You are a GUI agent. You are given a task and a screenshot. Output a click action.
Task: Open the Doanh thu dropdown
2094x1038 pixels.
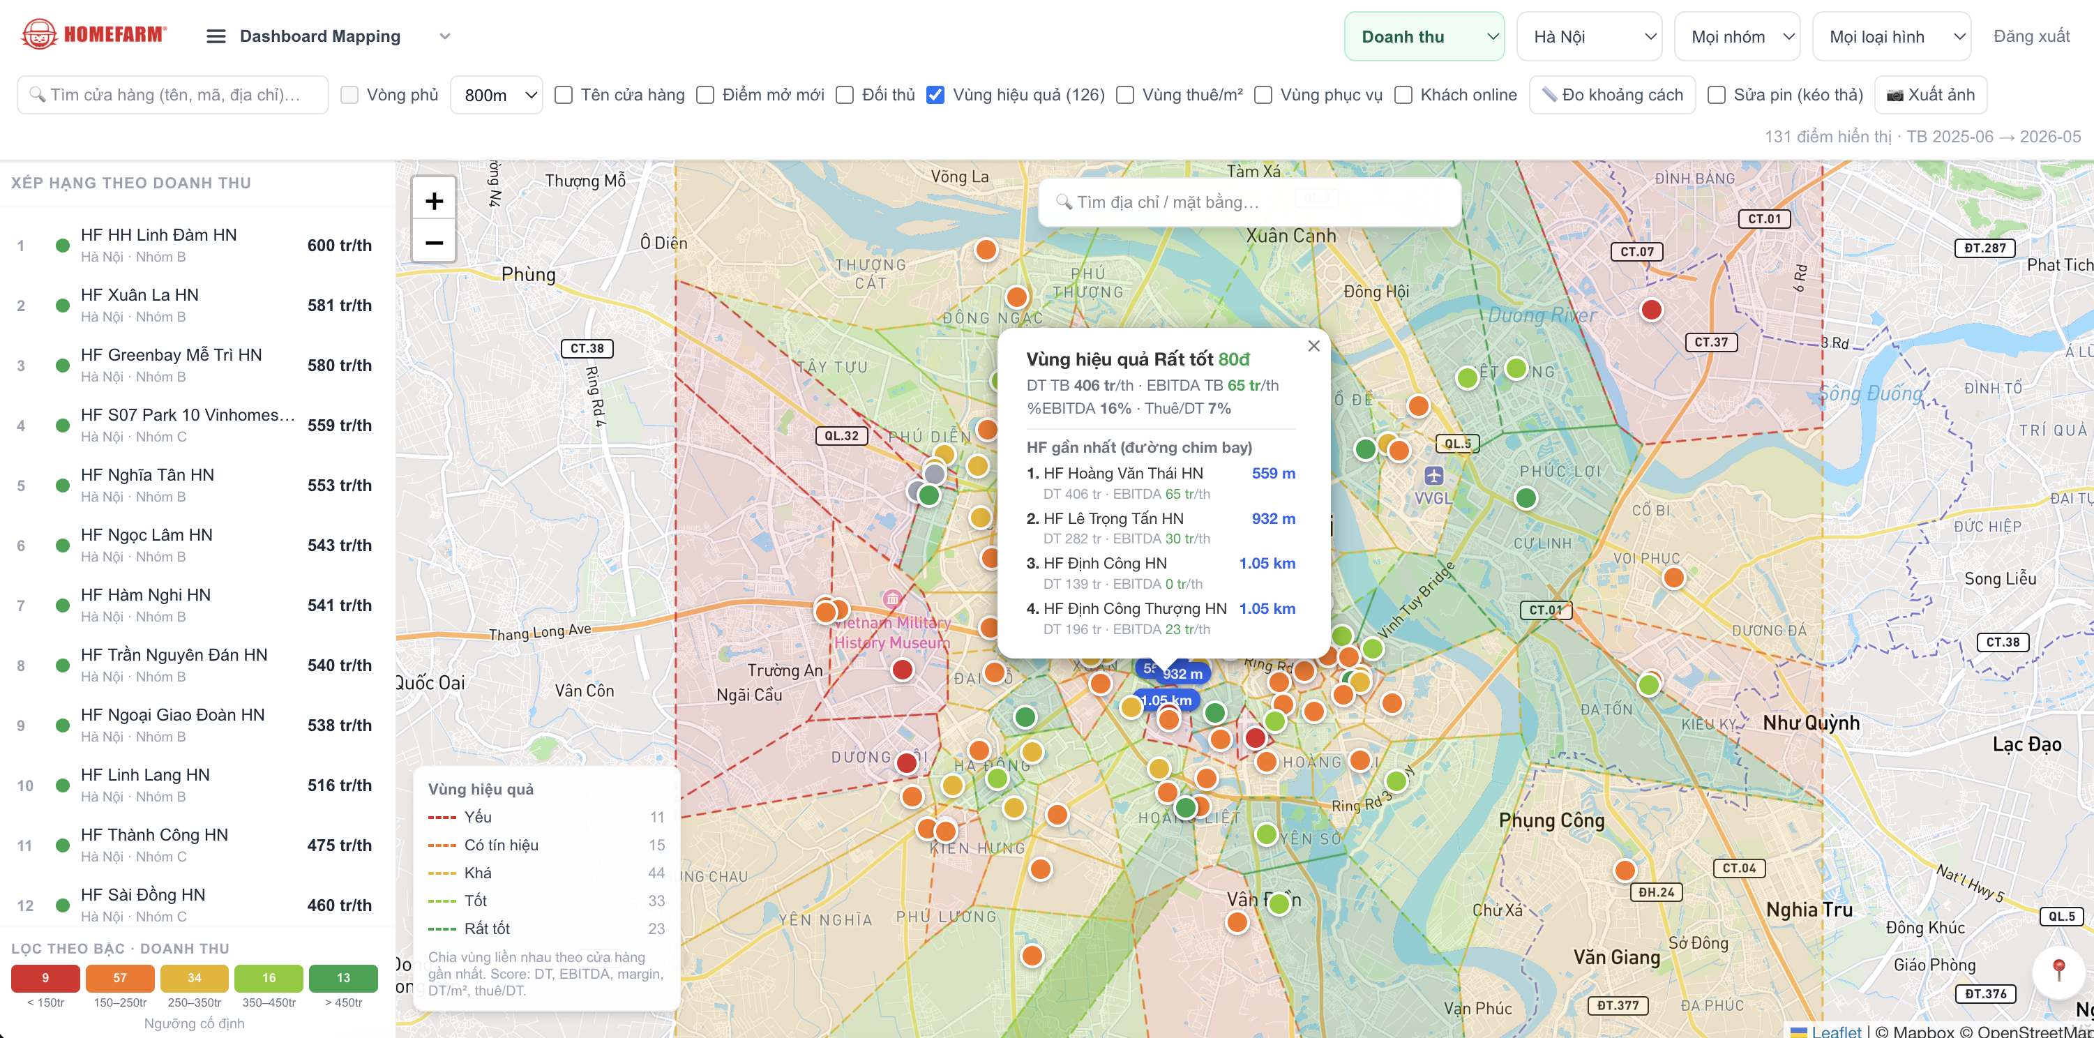tap(1424, 36)
